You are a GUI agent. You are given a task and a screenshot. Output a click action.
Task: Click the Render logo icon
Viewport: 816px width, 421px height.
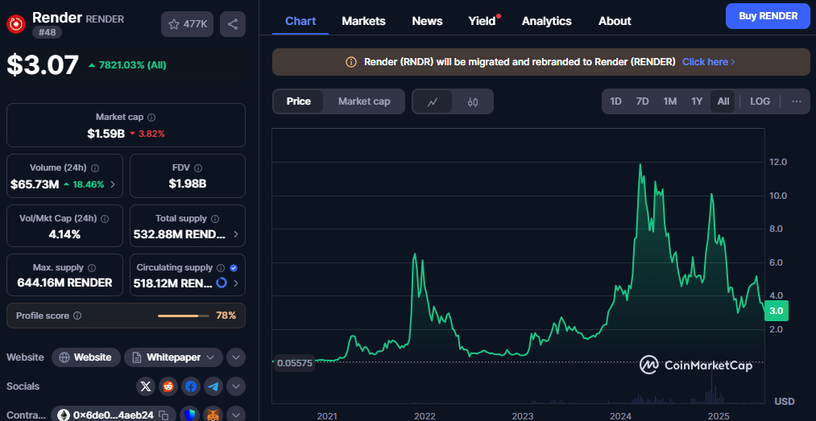point(16,23)
